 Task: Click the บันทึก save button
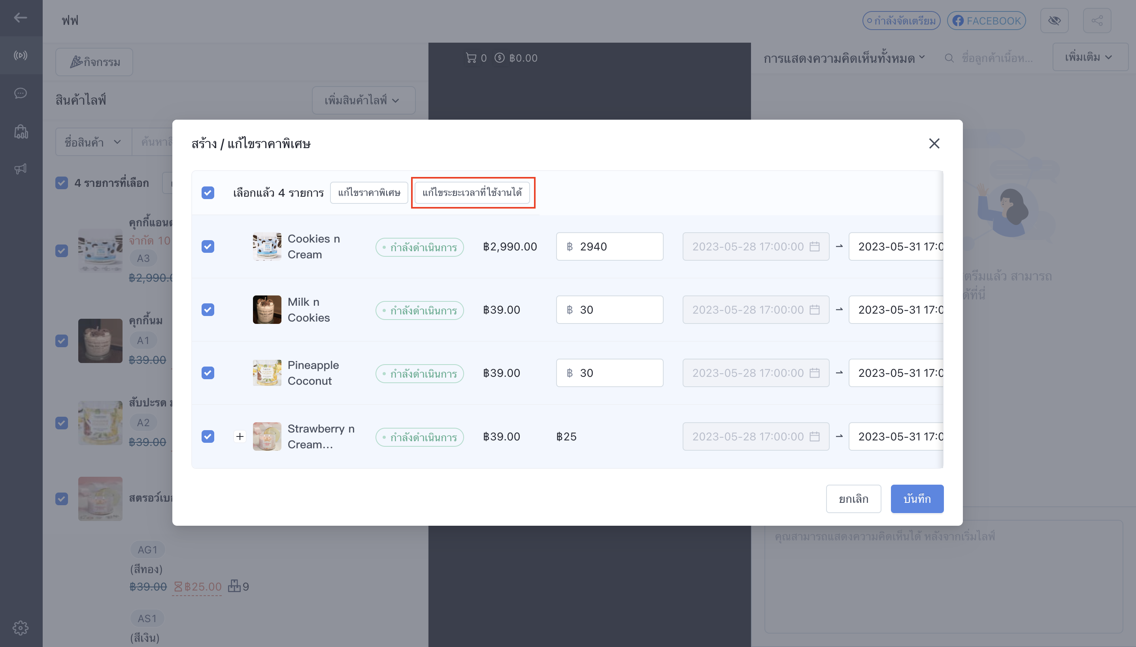[x=917, y=498]
